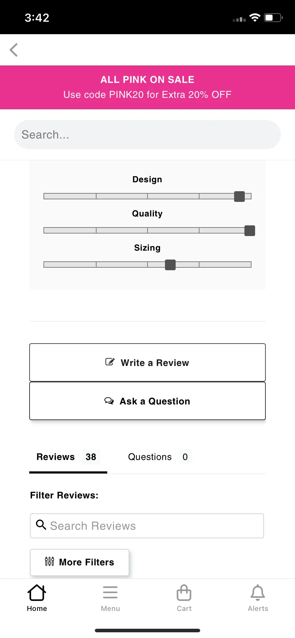Open the Alerts bell icon
Viewport: 295px width, 638px height.
click(x=258, y=593)
